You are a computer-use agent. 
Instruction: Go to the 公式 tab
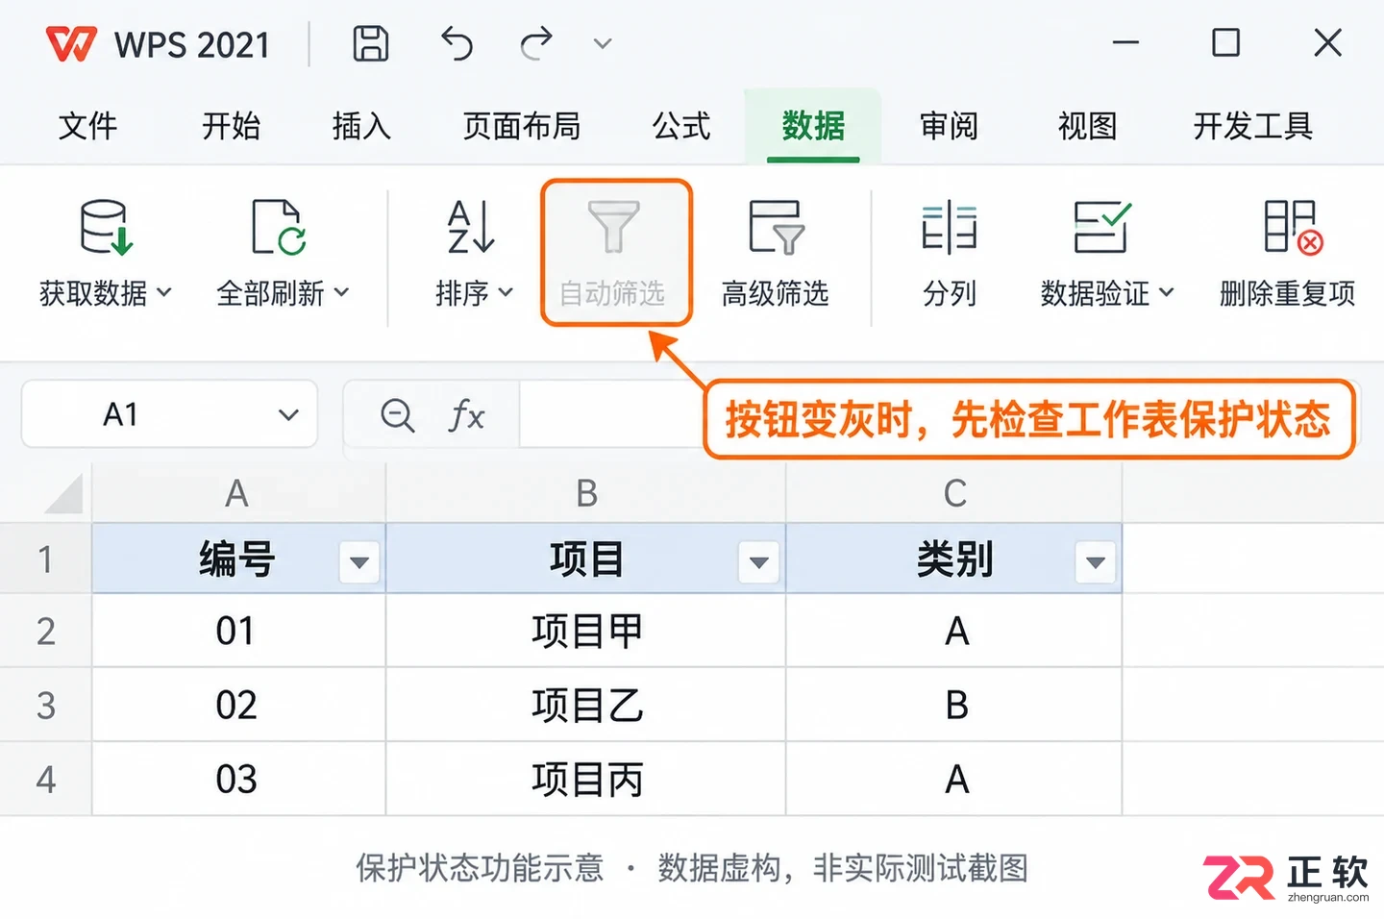tap(681, 126)
